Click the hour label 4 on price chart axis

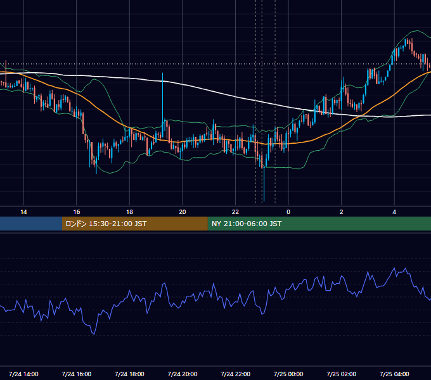tap(394, 212)
